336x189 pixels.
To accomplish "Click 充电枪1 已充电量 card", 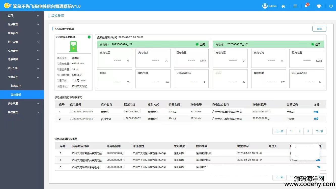I will click(191, 58).
